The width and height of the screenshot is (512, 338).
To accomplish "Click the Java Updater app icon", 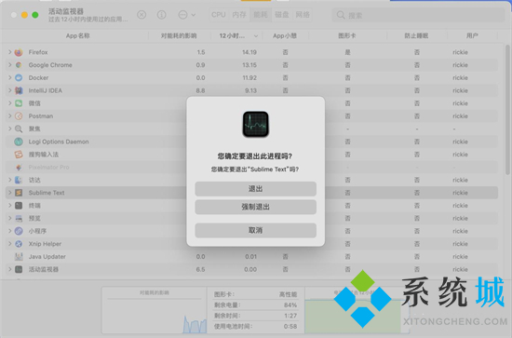I will (19, 256).
